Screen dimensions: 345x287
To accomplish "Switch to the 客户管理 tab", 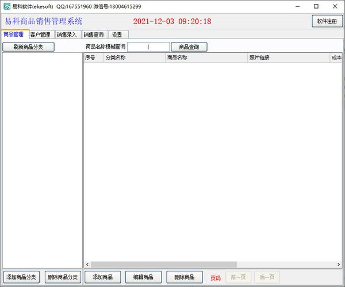I will [41, 35].
